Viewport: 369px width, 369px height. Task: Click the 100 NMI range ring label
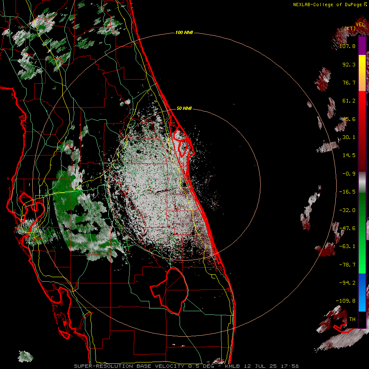point(184,32)
